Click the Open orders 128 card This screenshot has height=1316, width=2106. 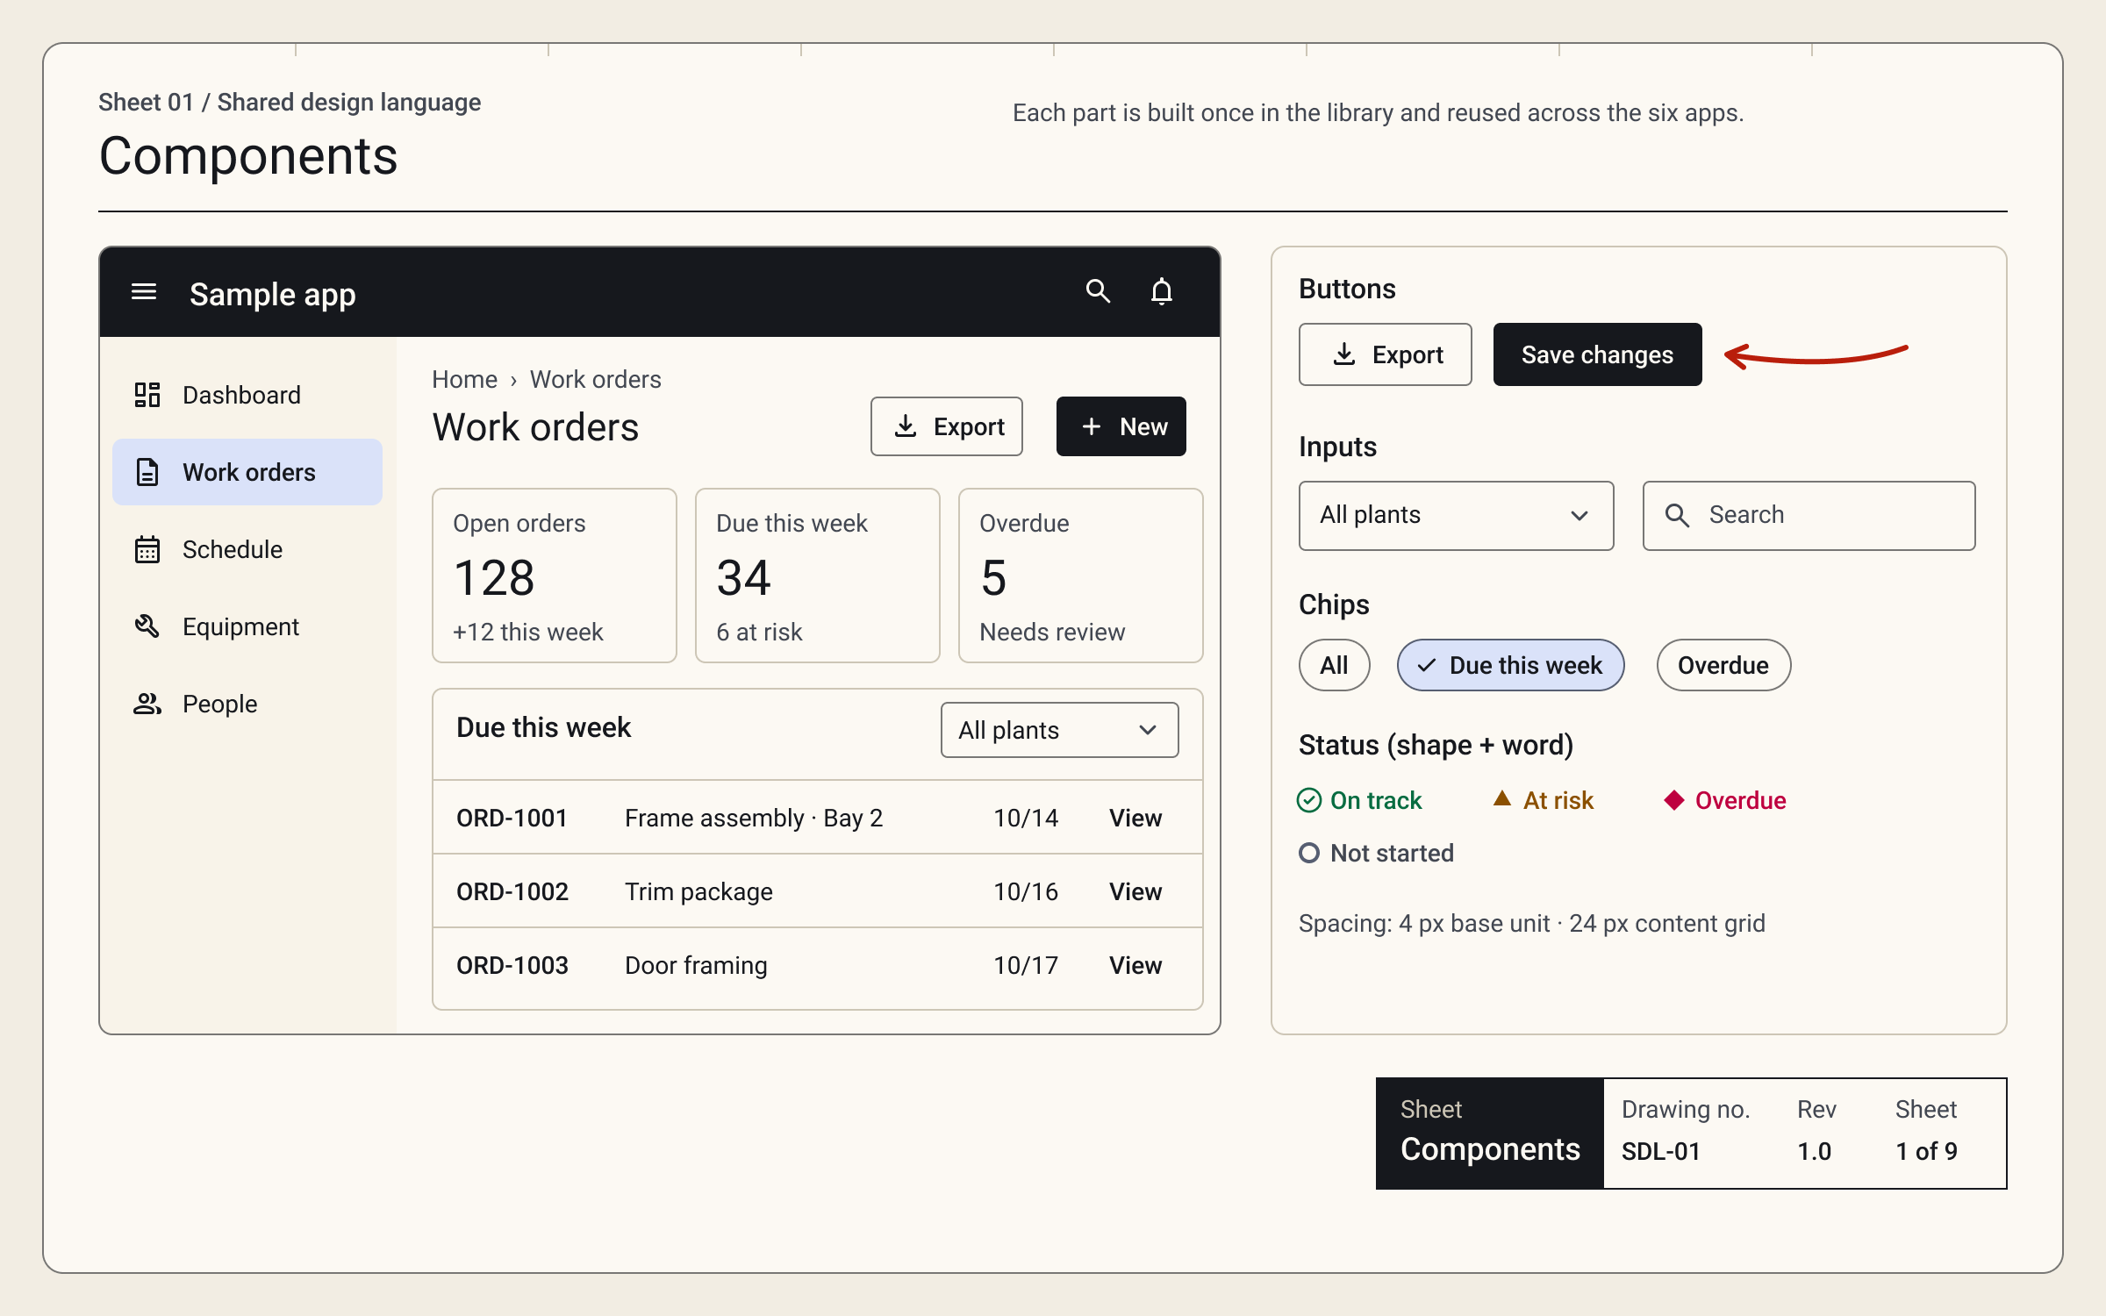click(555, 576)
